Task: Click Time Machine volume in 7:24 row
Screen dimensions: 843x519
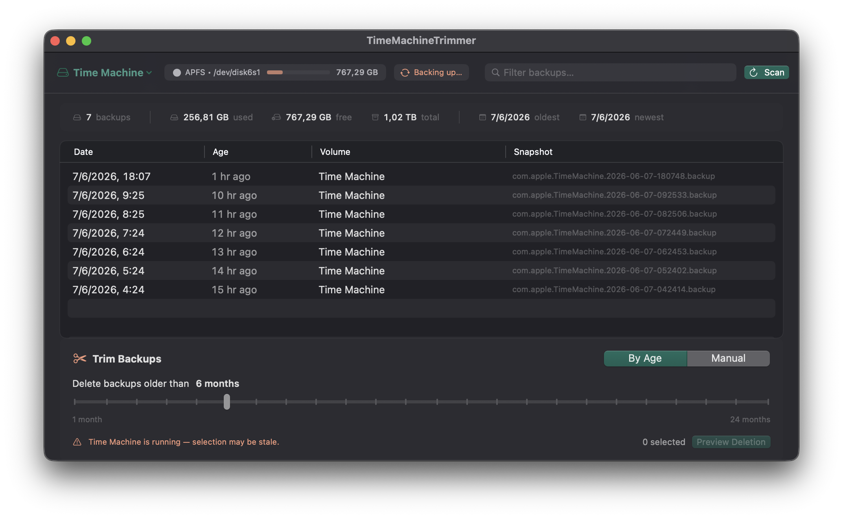Action: 352,233
